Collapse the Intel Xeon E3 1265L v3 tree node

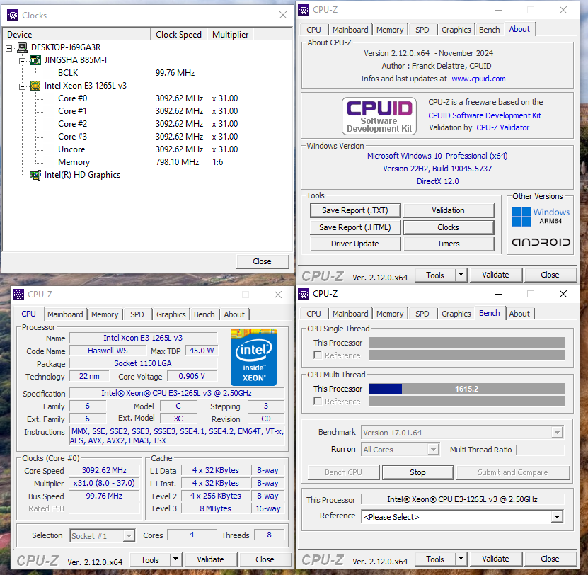click(x=22, y=86)
